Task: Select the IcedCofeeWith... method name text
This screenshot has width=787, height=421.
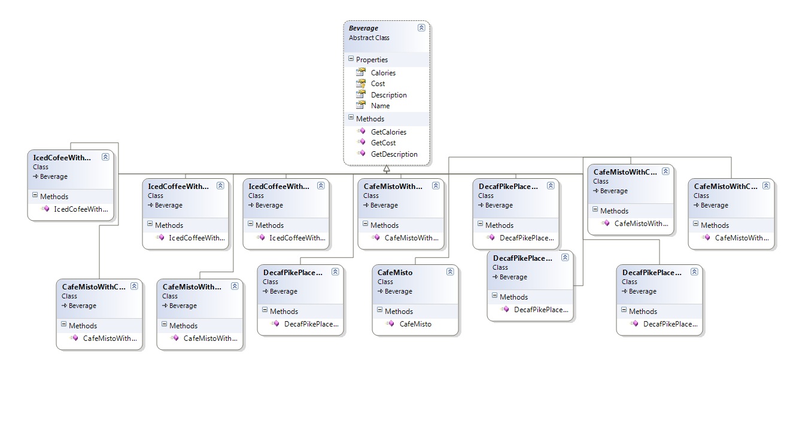Action: pyautogui.click(x=81, y=209)
